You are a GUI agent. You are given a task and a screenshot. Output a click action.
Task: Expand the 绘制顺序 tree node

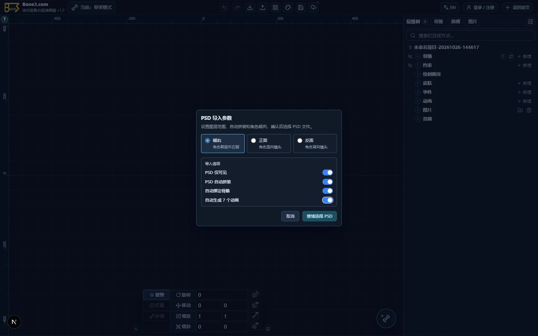click(x=418, y=74)
